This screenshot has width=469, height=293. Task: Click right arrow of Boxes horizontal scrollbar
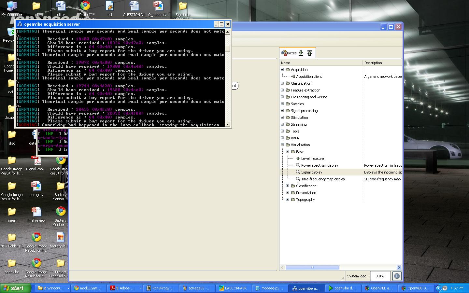399,268
